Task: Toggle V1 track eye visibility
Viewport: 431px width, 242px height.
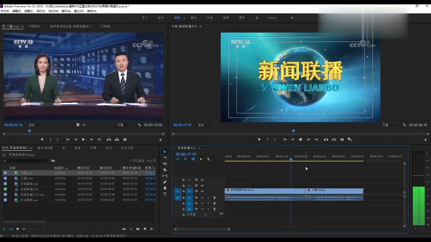Action: click(202, 191)
